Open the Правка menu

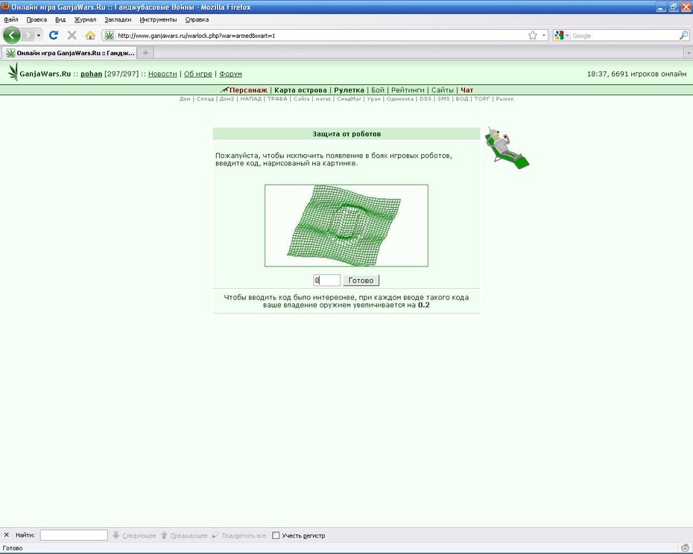pyautogui.click(x=37, y=19)
